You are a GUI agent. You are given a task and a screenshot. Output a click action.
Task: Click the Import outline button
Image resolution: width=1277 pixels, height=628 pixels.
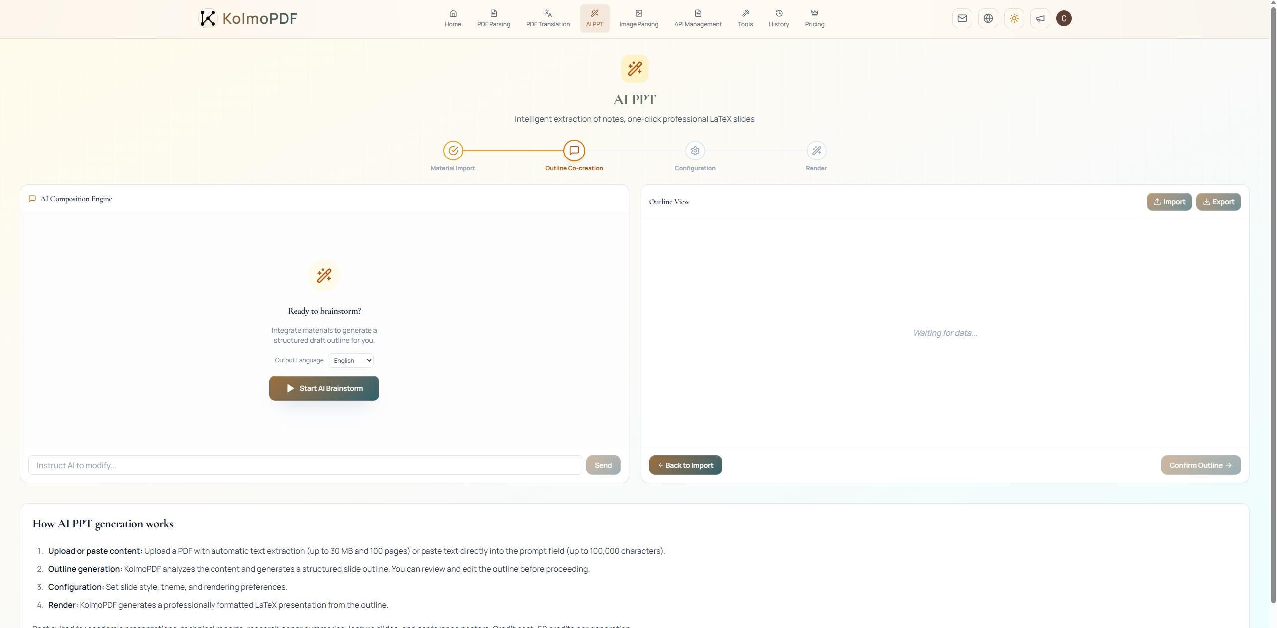point(1169,202)
